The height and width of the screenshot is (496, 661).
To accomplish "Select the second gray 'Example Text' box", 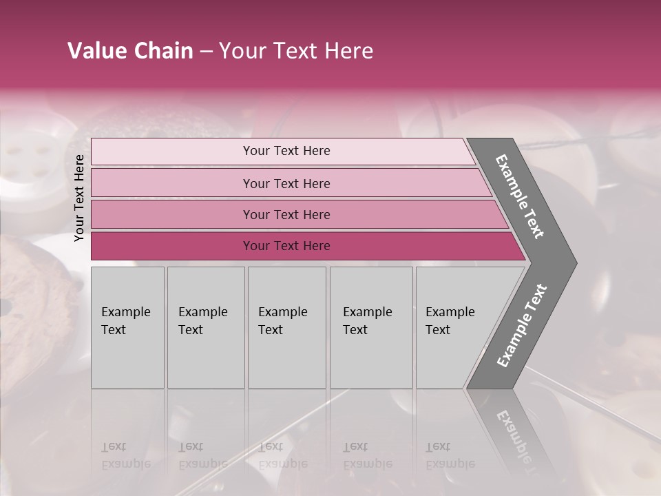I will pos(205,327).
